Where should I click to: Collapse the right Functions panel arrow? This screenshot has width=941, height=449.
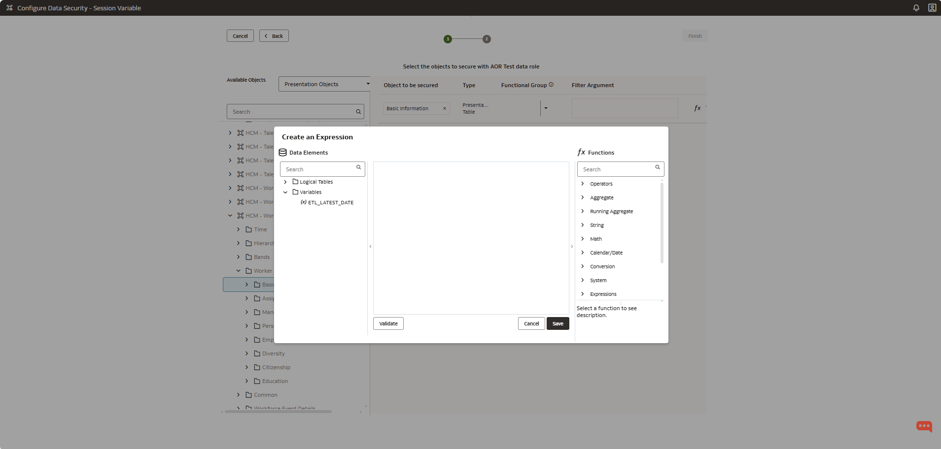[572, 246]
